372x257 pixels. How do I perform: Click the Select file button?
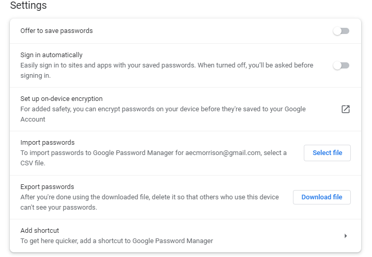pyautogui.click(x=327, y=153)
